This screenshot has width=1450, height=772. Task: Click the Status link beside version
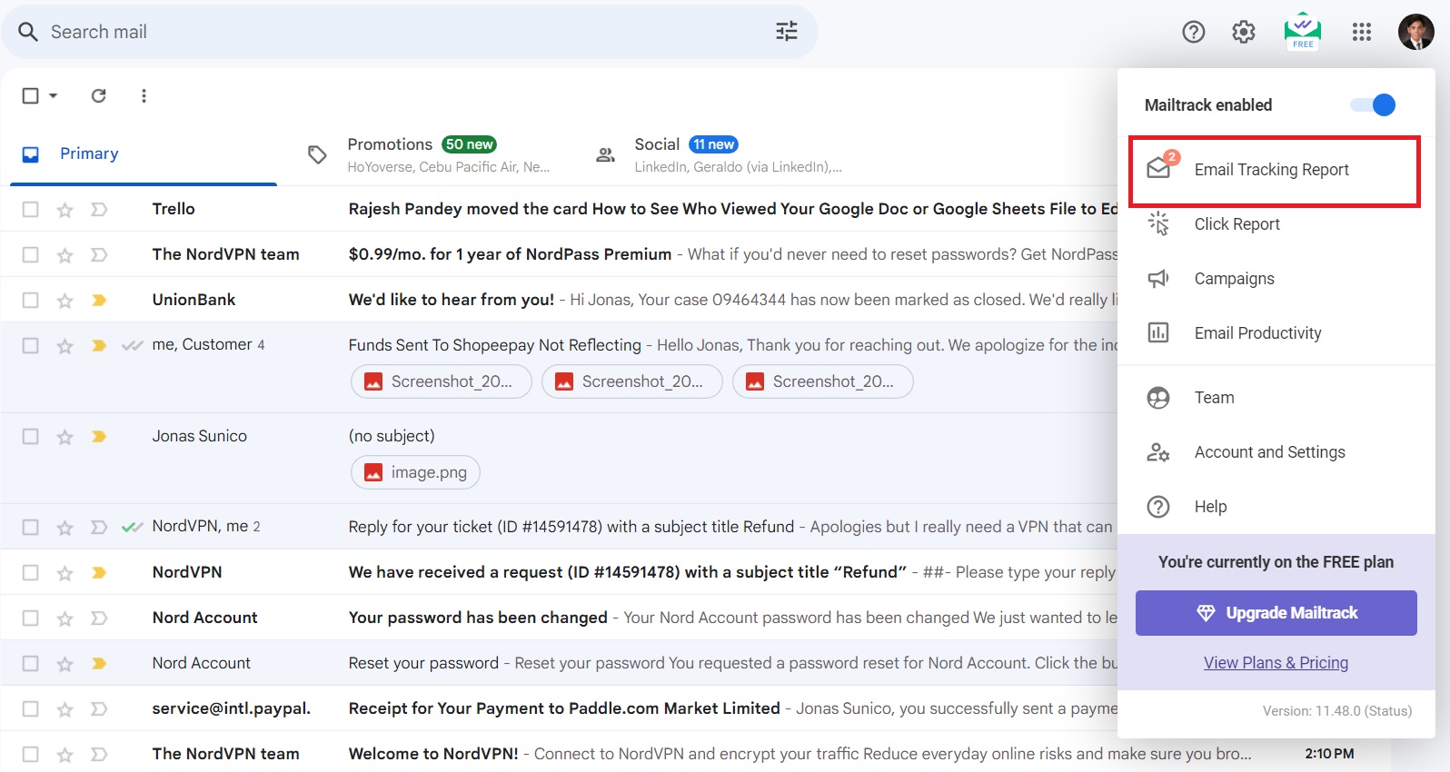point(1388,711)
